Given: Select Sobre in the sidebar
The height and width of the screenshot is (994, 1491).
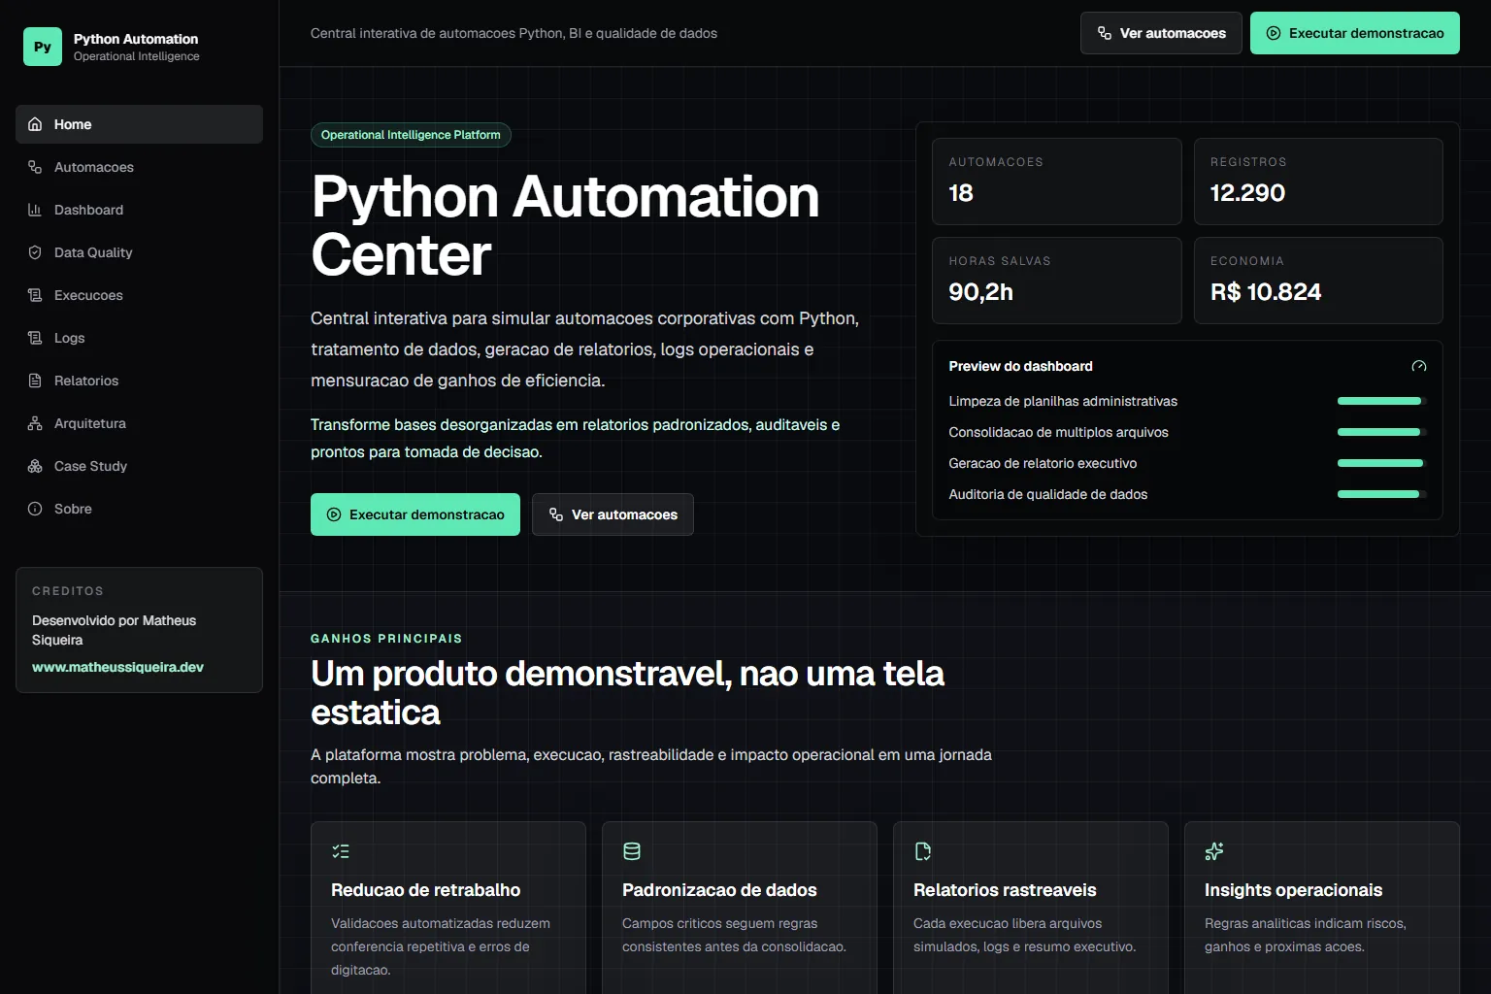Looking at the screenshot, I should click(139, 509).
